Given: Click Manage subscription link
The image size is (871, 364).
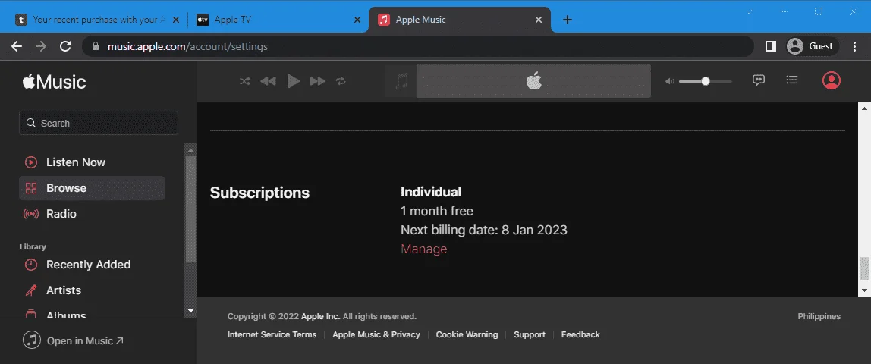Looking at the screenshot, I should pyautogui.click(x=424, y=249).
